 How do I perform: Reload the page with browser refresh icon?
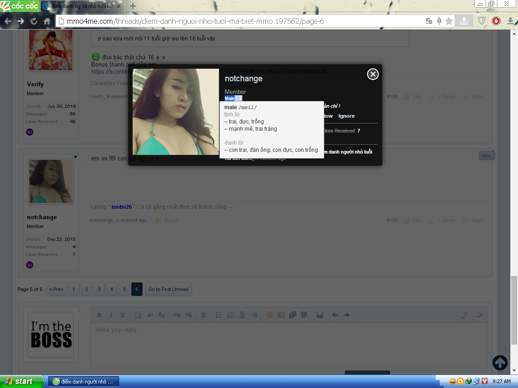34,21
